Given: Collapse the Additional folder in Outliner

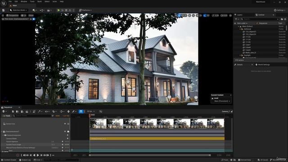Looking at the screenshot, I should point(240,29).
